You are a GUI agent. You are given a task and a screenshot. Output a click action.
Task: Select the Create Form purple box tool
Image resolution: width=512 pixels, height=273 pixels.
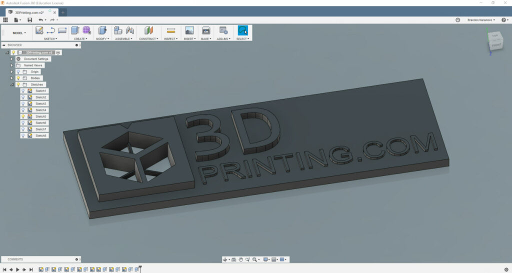click(86, 30)
